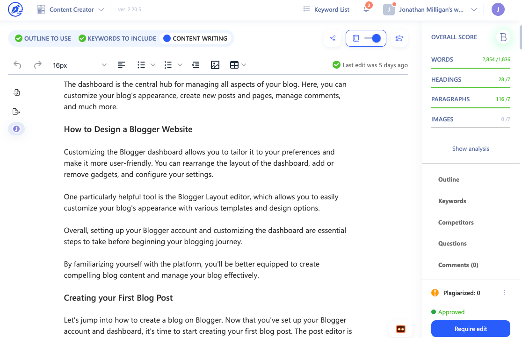Click the Redo icon in the toolbar
Viewport: 522px width, 338px height.
pyautogui.click(x=37, y=65)
